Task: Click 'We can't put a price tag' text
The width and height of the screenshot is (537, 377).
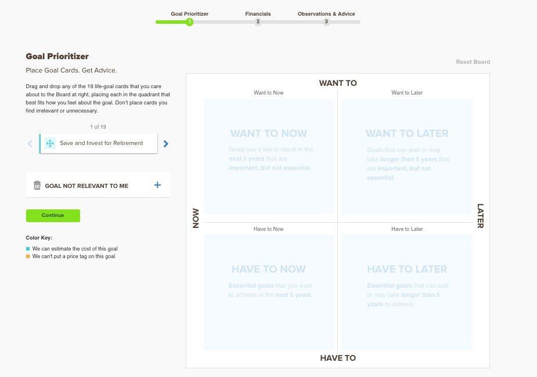Action: (74, 256)
